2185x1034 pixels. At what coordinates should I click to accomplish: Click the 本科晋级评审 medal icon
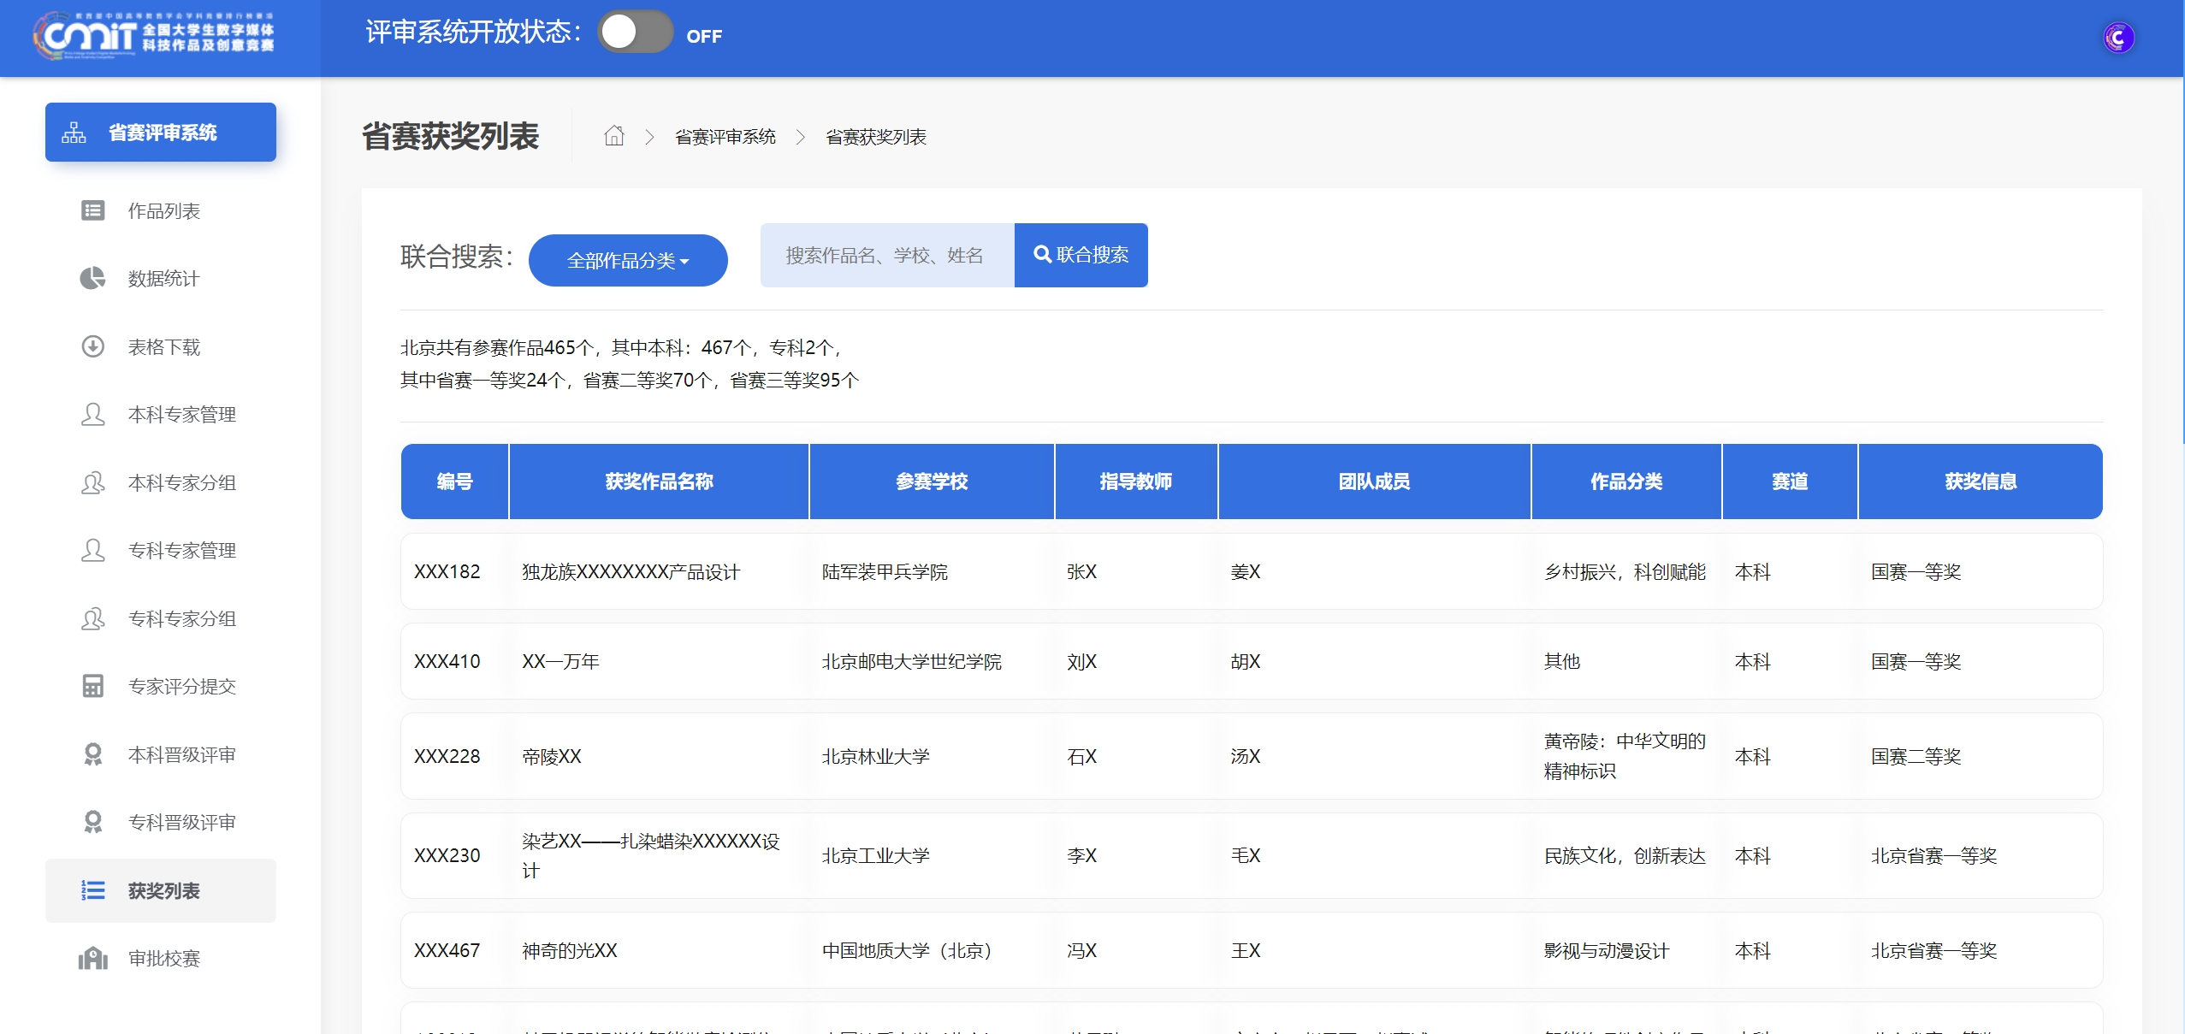(92, 754)
